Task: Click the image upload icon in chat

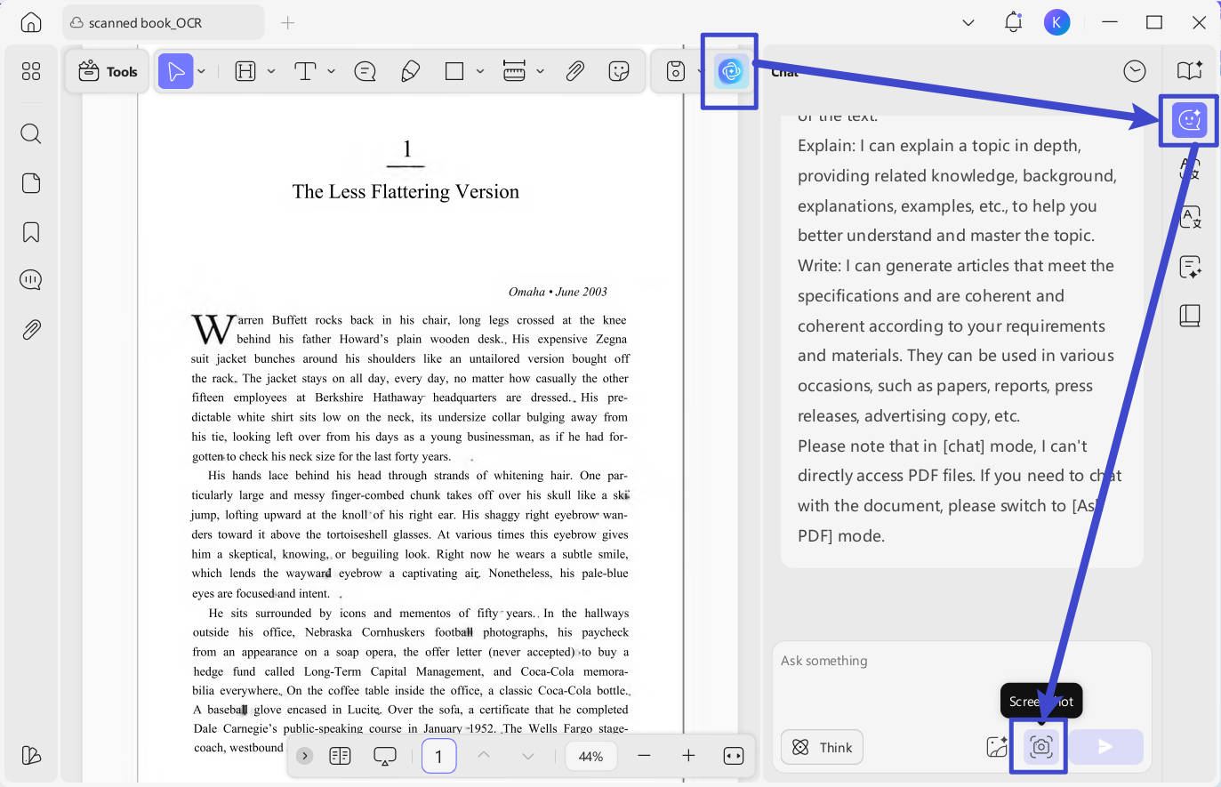Action: [x=997, y=747]
